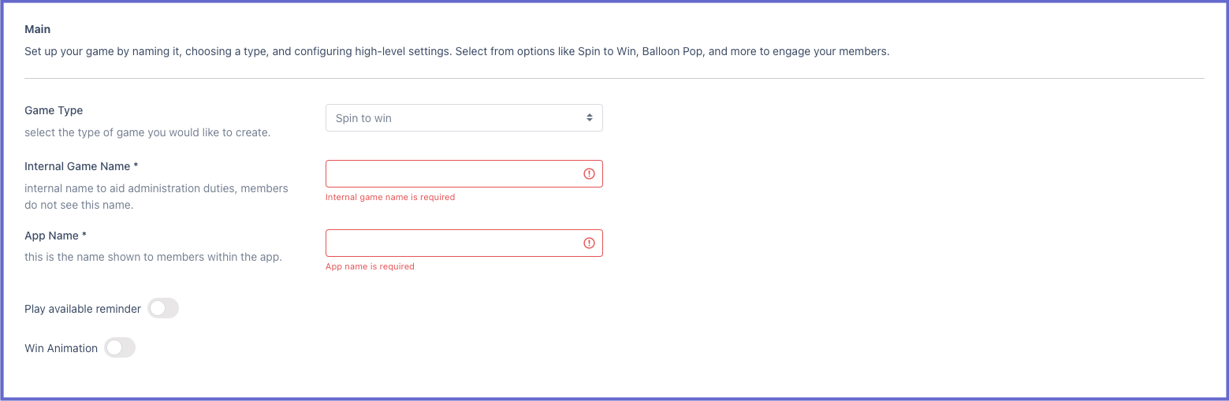Enable the Play available reminder toggle

point(163,309)
